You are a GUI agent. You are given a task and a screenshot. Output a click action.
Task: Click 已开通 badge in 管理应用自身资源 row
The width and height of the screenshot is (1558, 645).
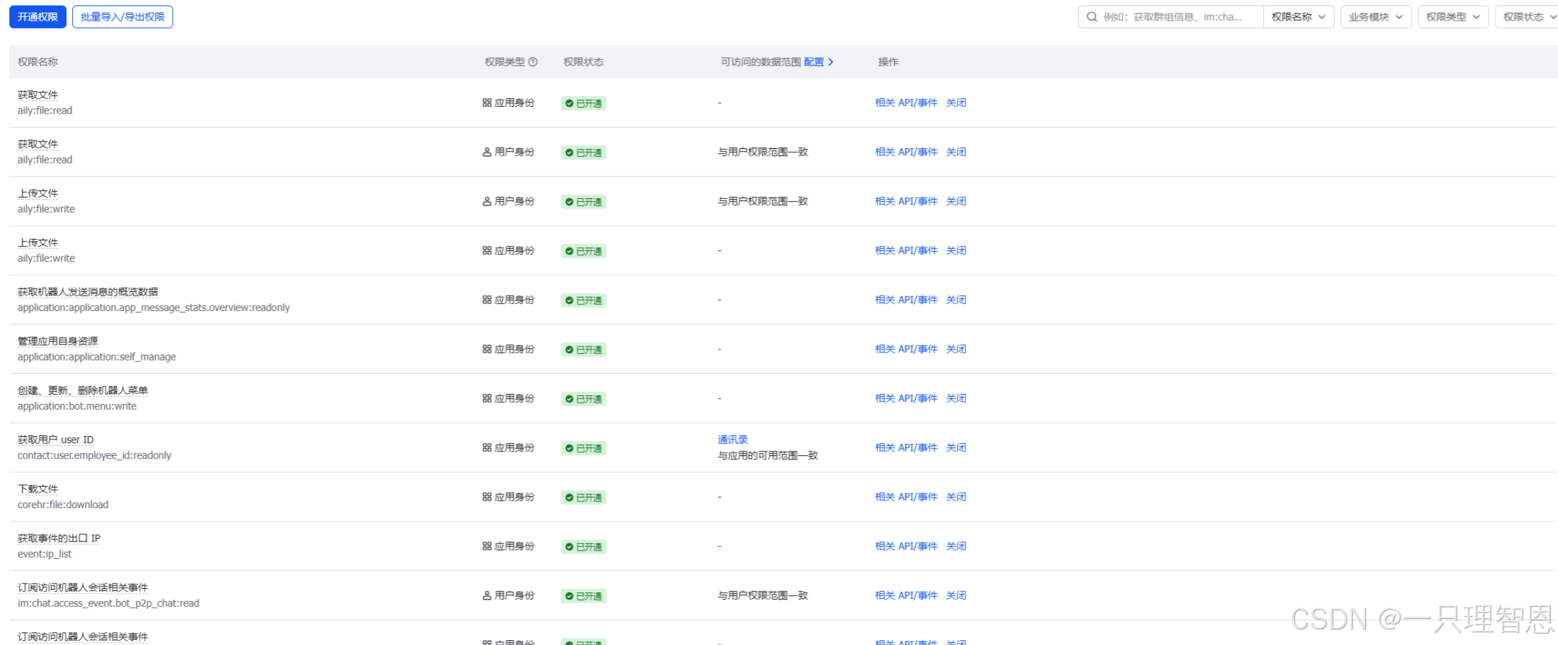click(583, 349)
